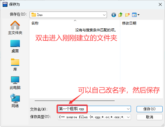The image size is (165, 127).
Task: Click the horizontal scrollbar under file list
Action: point(75,101)
